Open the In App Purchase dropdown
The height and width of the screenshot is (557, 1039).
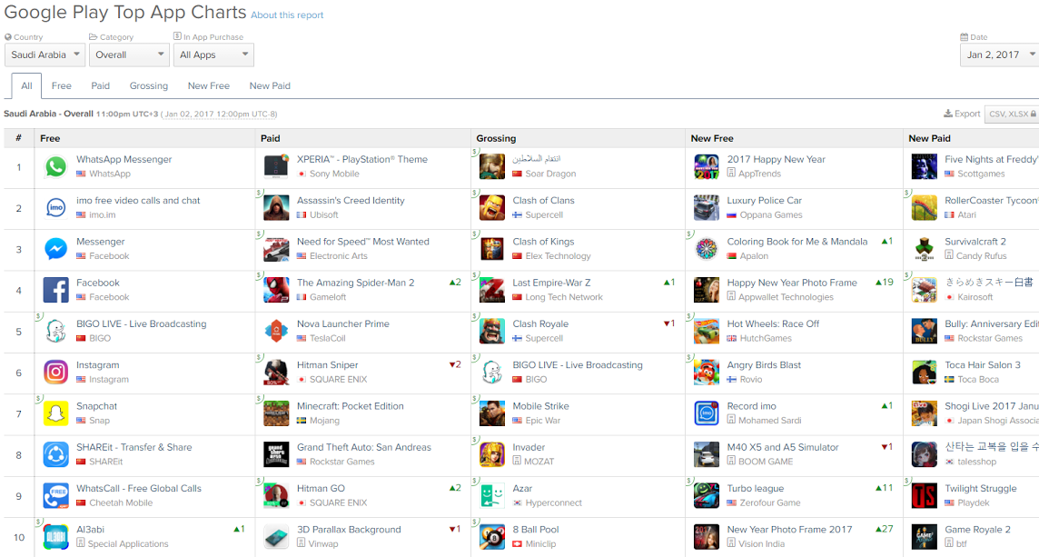click(213, 55)
